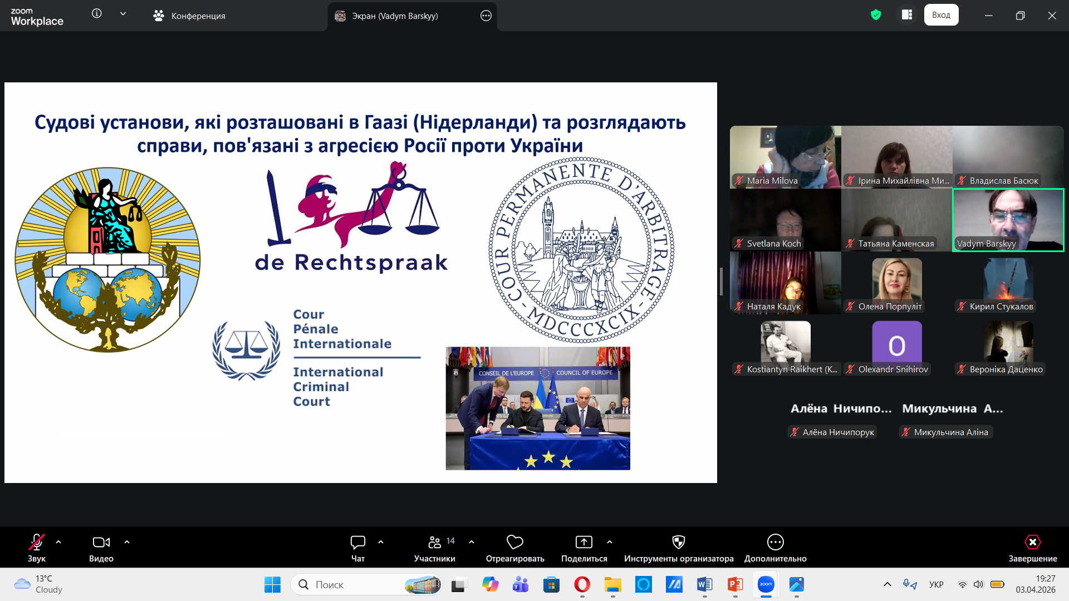Open the Chat panel
1069x601 pixels.
[x=357, y=548]
